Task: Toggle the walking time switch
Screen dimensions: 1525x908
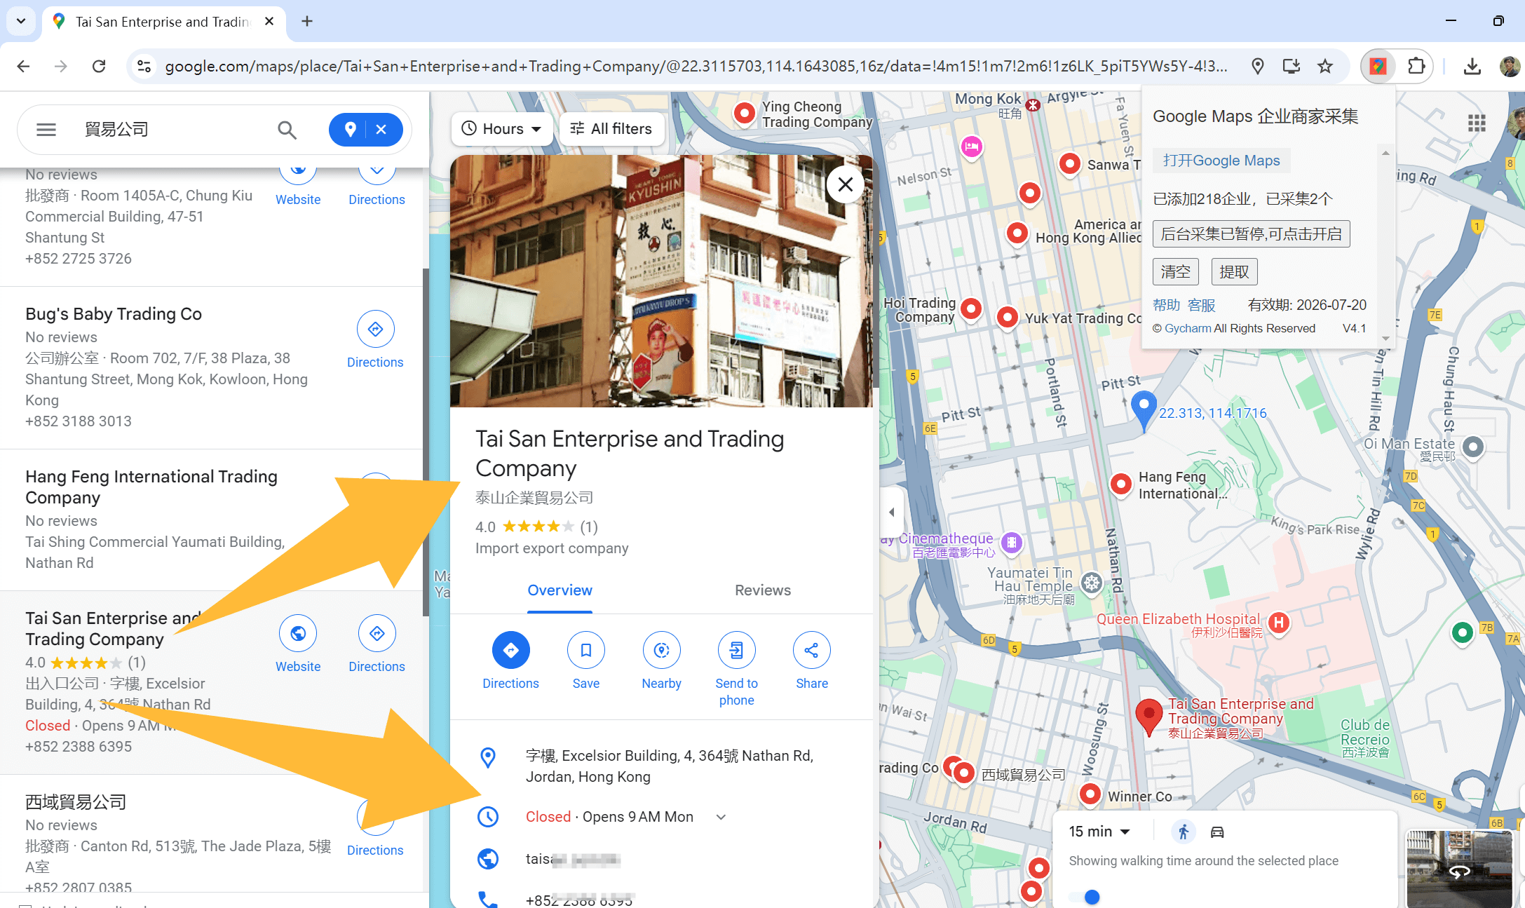Action: [x=1085, y=897]
